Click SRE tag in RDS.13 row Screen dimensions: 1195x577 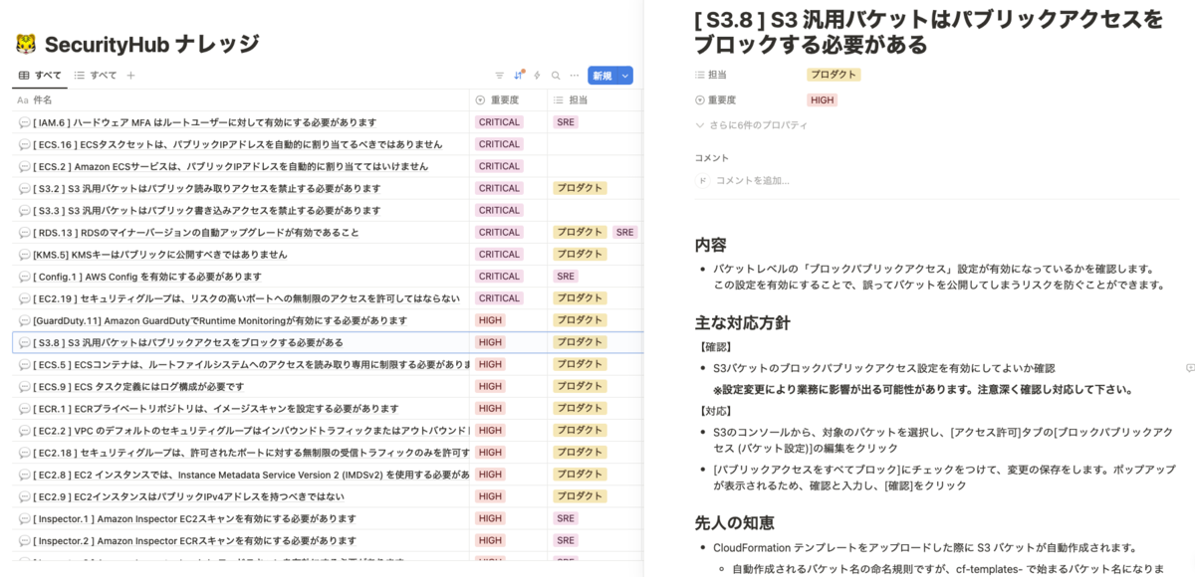tap(624, 232)
